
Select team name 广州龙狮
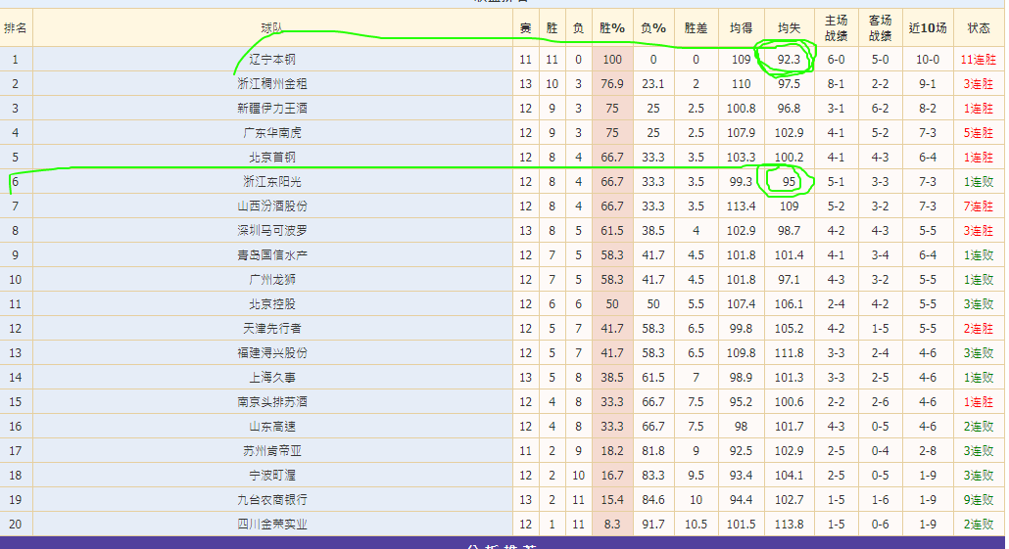(272, 279)
